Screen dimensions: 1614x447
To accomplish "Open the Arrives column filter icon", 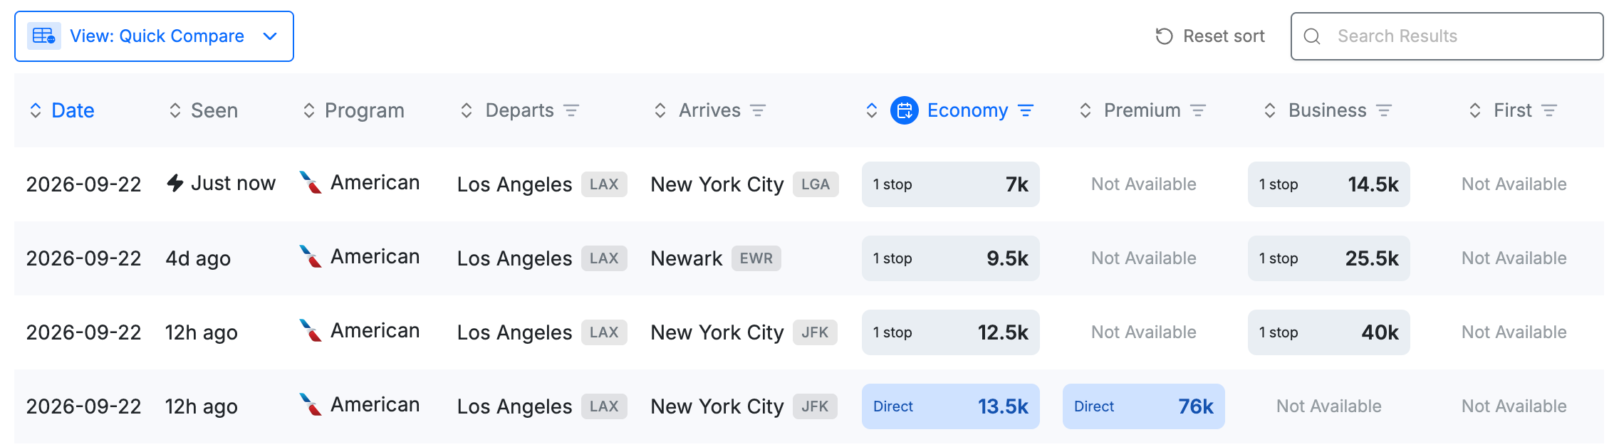I will pos(758,110).
